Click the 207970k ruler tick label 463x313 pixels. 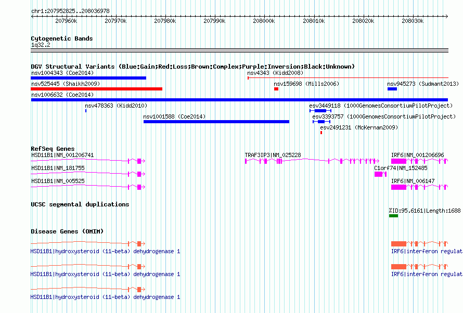[115, 21]
